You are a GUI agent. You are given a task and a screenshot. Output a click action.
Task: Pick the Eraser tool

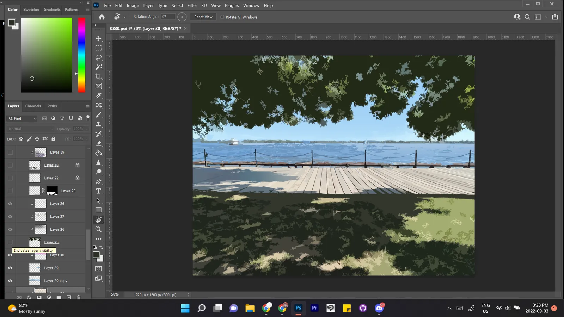point(99,143)
